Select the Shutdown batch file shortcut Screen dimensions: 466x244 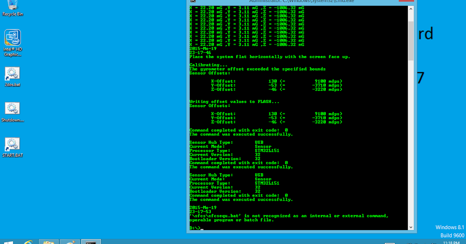[12, 112]
